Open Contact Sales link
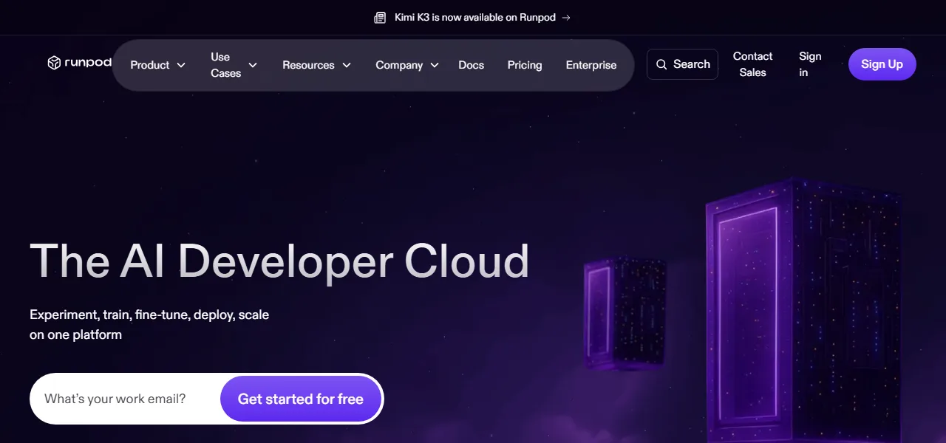Viewport: 946px width, 443px height. click(752, 64)
